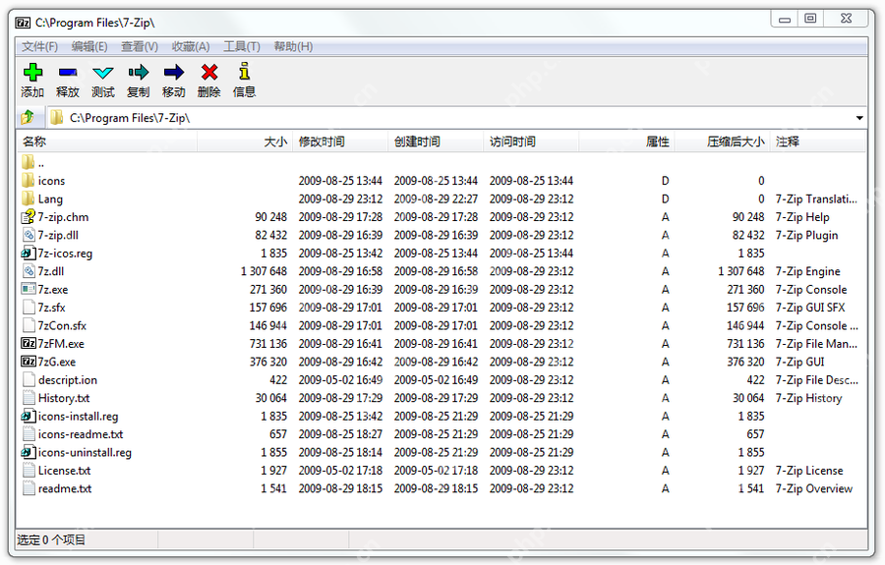Click the License.txt file icon
The image size is (885, 565).
29,471
